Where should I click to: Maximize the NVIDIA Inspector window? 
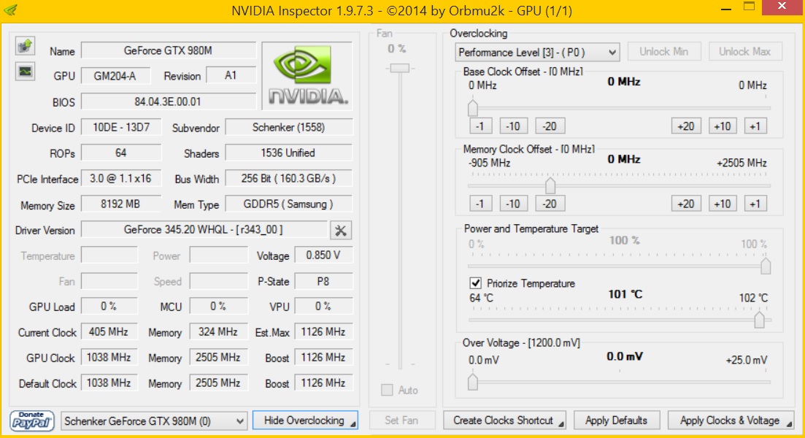click(x=750, y=7)
